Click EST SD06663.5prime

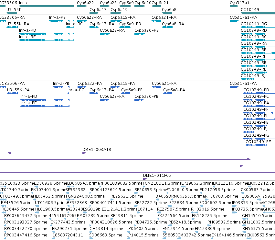pyautogui.click(x=91, y=238)
